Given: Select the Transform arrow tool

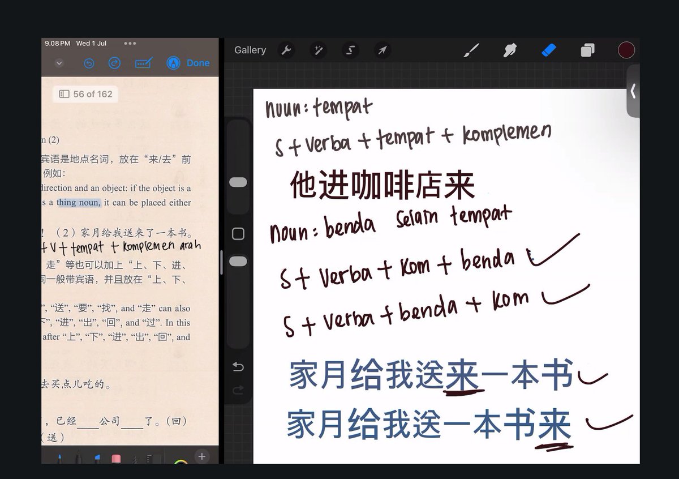Looking at the screenshot, I should click(x=383, y=50).
